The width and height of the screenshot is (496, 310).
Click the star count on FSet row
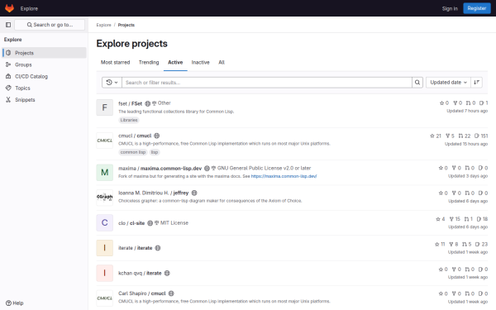tap(444, 103)
